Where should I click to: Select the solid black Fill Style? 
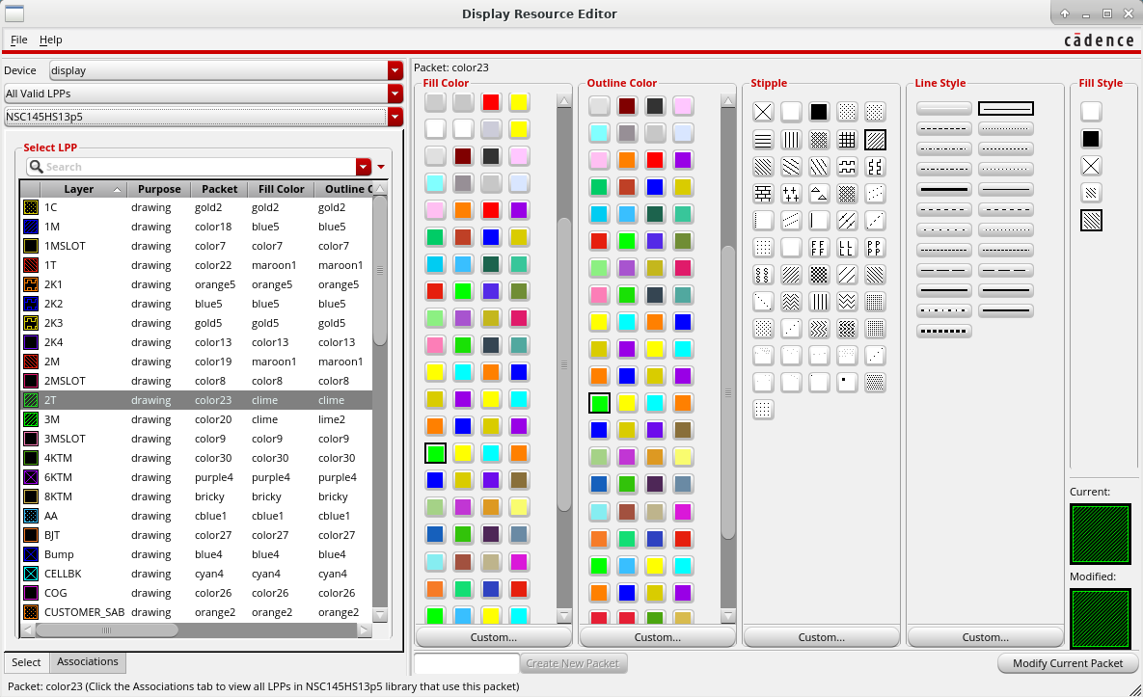point(1091,139)
